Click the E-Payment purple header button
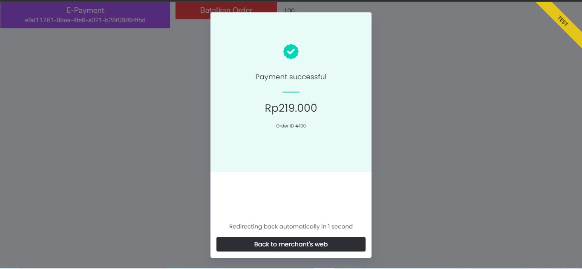 [x=85, y=14]
